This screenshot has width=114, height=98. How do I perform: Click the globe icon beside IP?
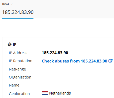click(x=10, y=44)
